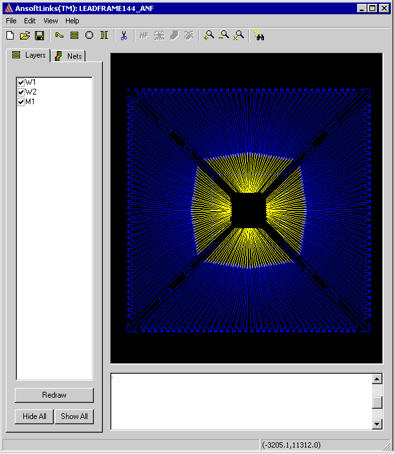
Task: Select the yellow trace-shape toolbar icon
Action: [60, 36]
